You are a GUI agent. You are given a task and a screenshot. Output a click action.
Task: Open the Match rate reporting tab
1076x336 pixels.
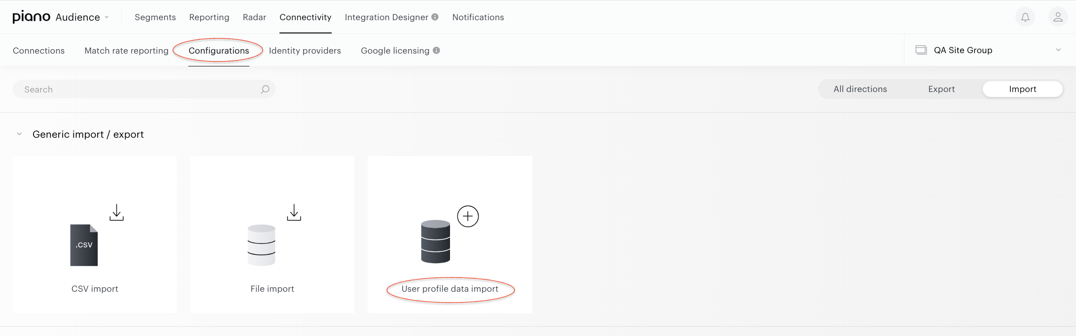126,51
